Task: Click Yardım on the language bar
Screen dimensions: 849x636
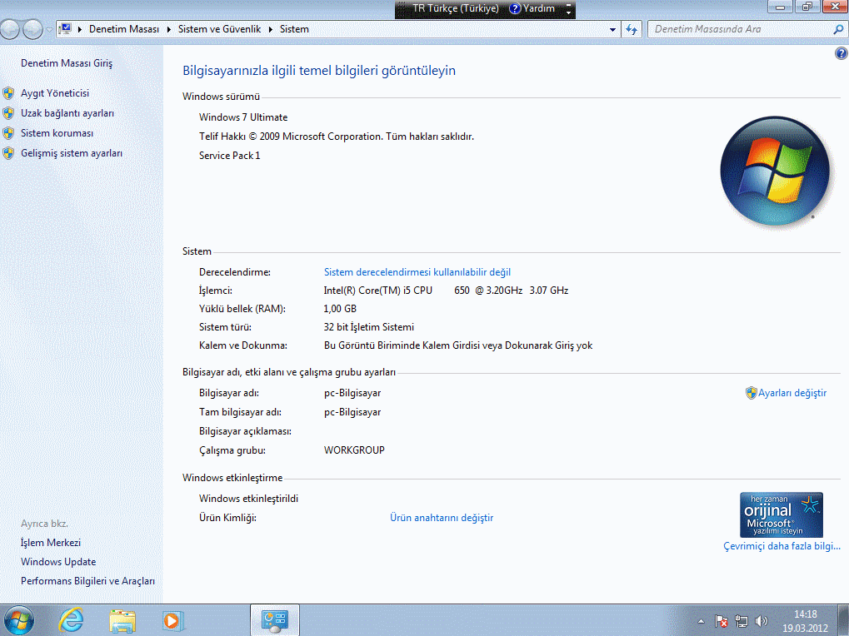Action: coord(532,8)
